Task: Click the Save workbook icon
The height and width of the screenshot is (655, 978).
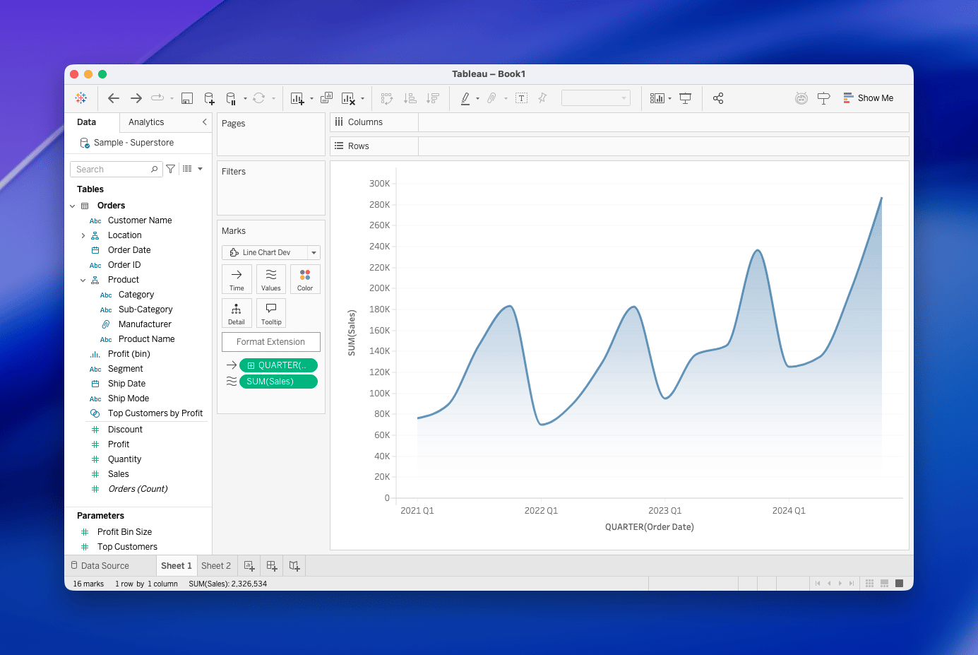Action: [x=187, y=98]
